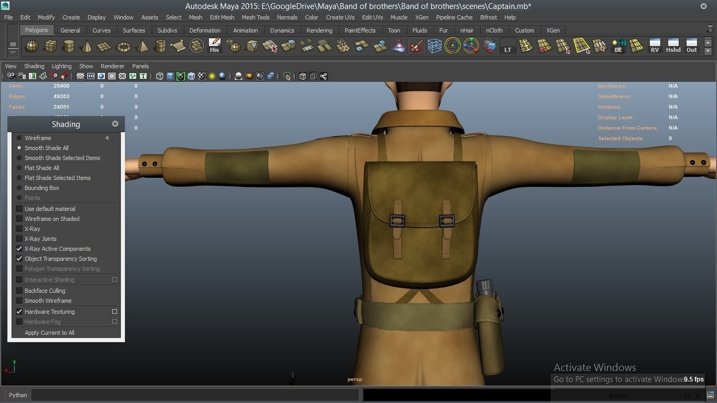
Task: Click the command line input field
Action: 195,395
